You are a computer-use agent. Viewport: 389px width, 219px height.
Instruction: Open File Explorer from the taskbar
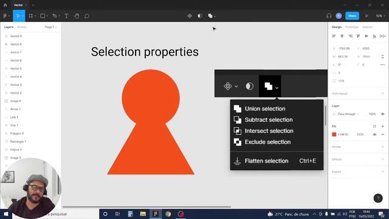pyautogui.click(x=143, y=214)
